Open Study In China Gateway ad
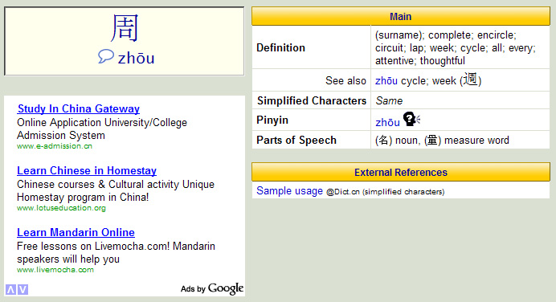This screenshot has width=556, height=302. coord(79,108)
